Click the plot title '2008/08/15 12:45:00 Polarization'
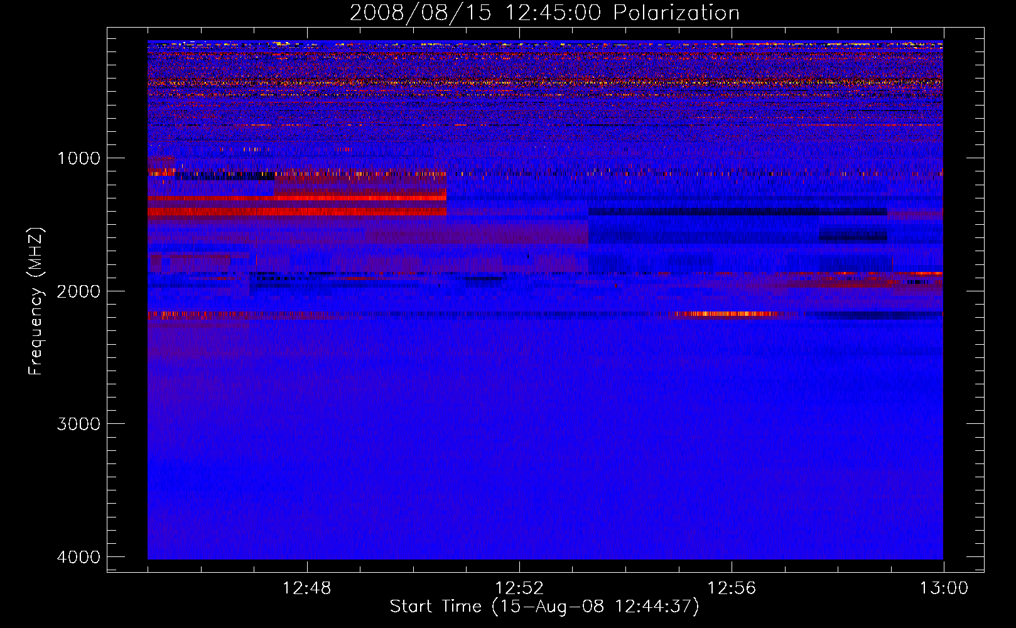Screen dimensions: 1016x628 coord(544,13)
